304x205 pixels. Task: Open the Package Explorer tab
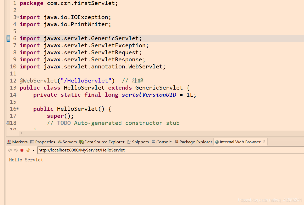(194, 142)
